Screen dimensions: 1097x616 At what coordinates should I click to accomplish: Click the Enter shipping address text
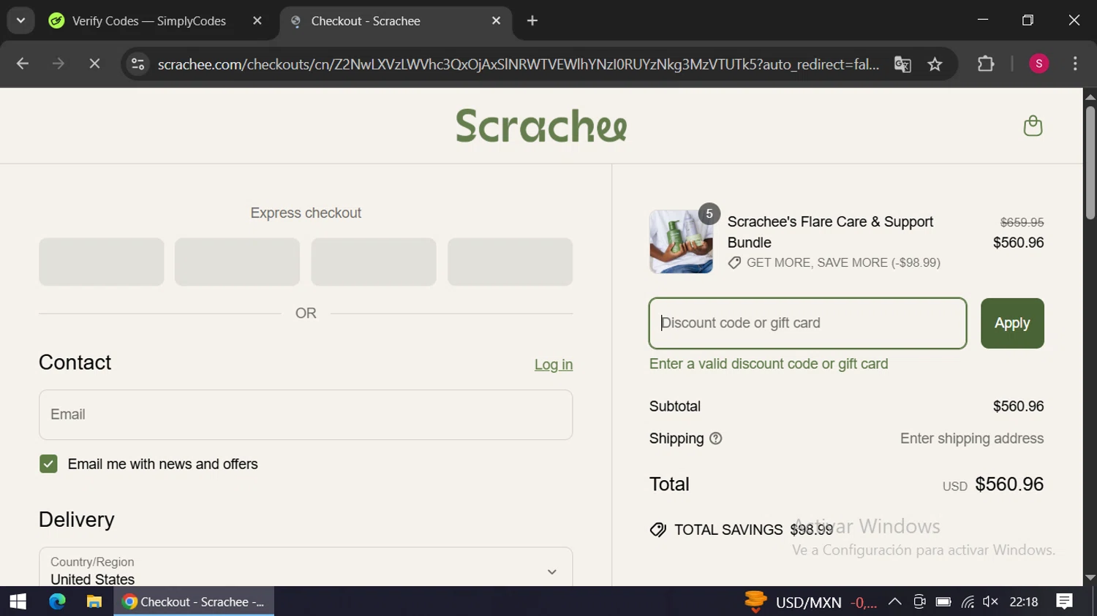click(x=972, y=438)
